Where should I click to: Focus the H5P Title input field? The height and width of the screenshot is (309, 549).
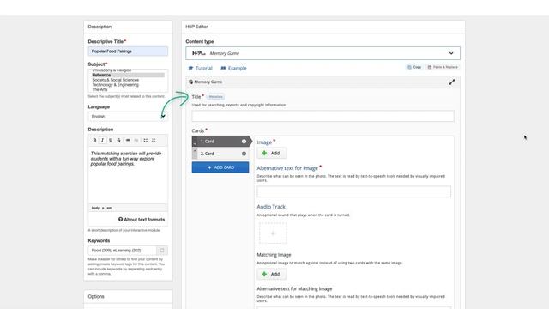coord(323,116)
